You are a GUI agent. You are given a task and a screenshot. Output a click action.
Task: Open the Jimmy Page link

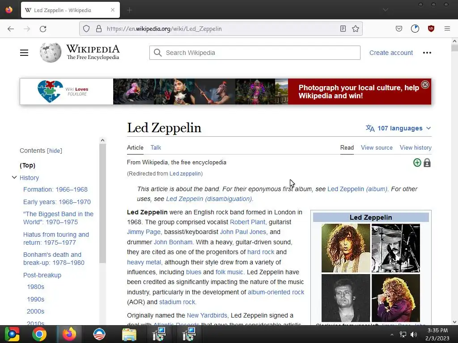coord(144,232)
